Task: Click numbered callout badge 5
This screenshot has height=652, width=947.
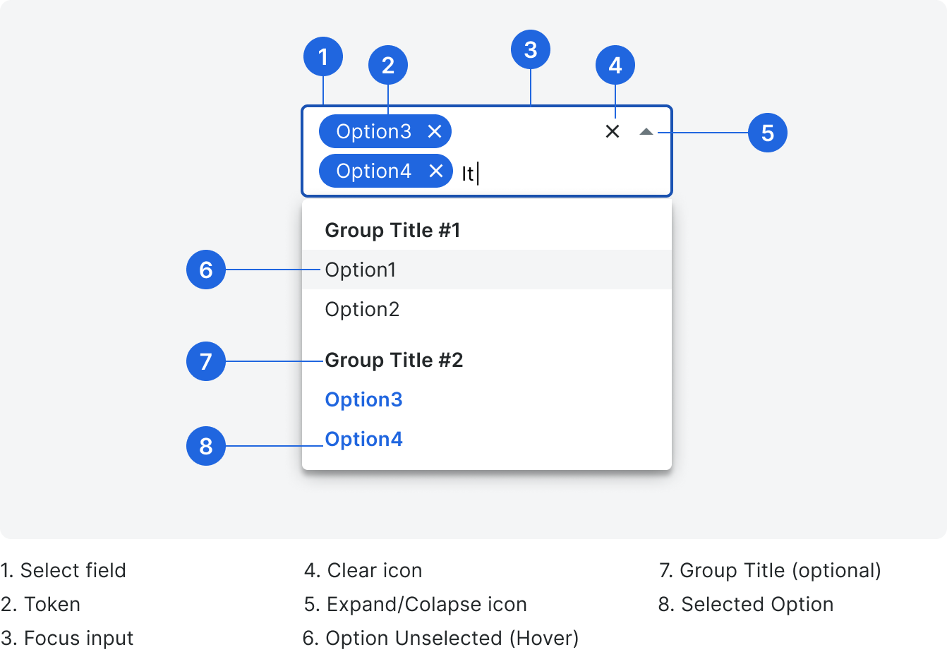Action: pyautogui.click(x=768, y=133)
